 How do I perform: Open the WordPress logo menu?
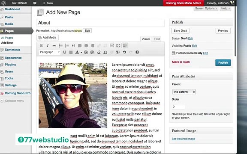coord(3,3)
